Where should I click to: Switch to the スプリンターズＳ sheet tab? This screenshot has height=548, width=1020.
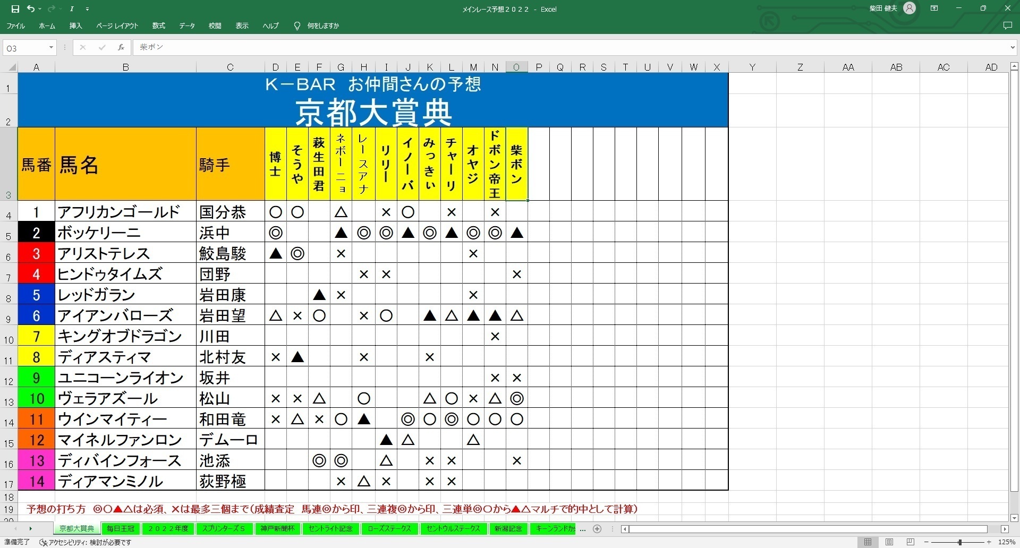[x=224, y=529]
